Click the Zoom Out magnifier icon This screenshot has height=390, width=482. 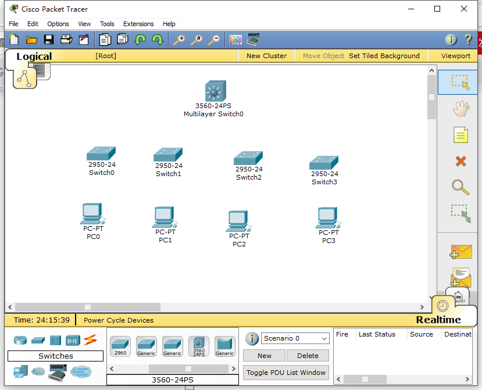[215, 40]
